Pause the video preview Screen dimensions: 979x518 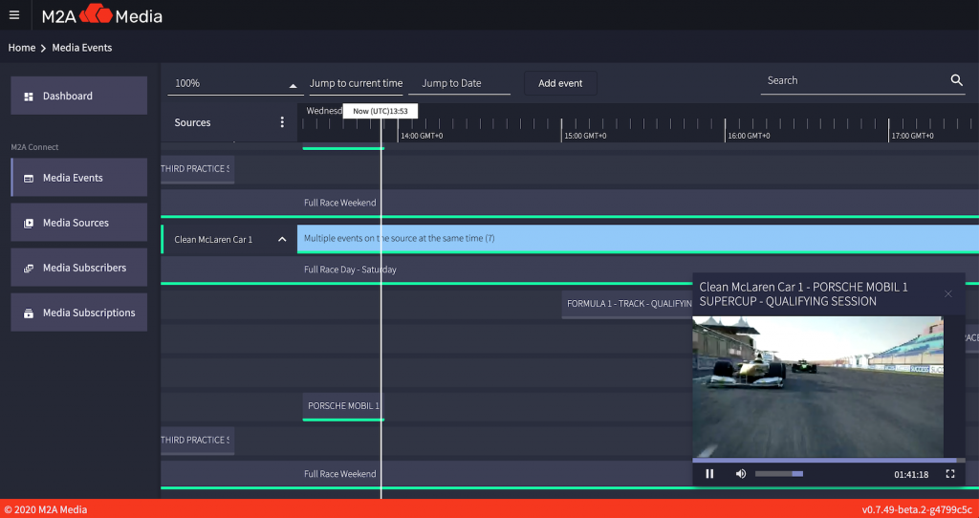[x=709, y=474]
